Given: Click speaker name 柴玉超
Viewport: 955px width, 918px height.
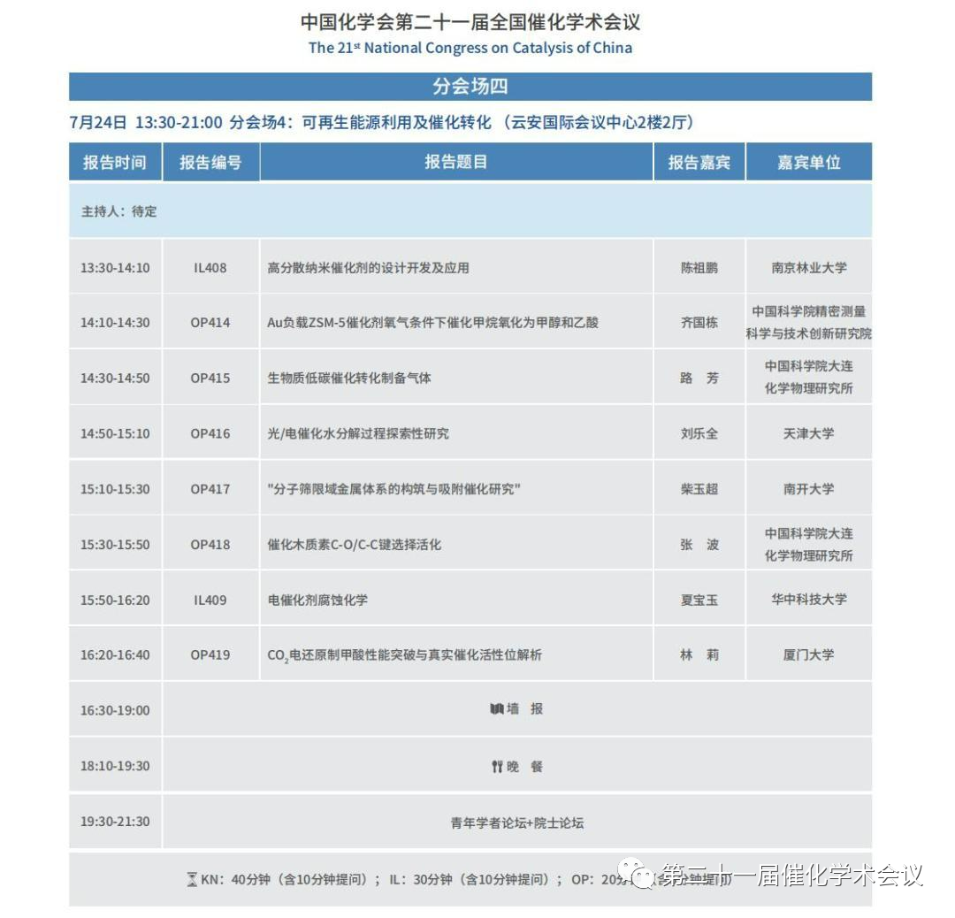Looking at the screenshot, I should [x=699, y=489].
